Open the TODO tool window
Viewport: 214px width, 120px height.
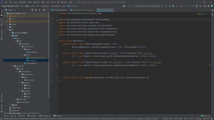(x=21, y=116)
